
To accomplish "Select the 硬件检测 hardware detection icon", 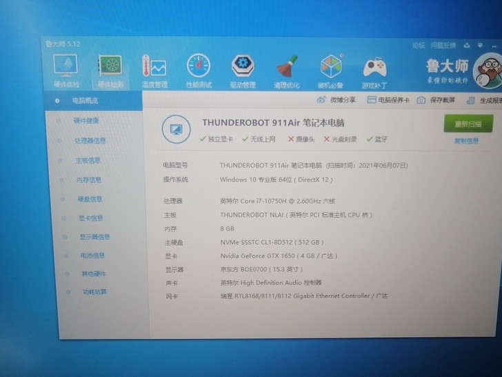I will click(110, 71).
